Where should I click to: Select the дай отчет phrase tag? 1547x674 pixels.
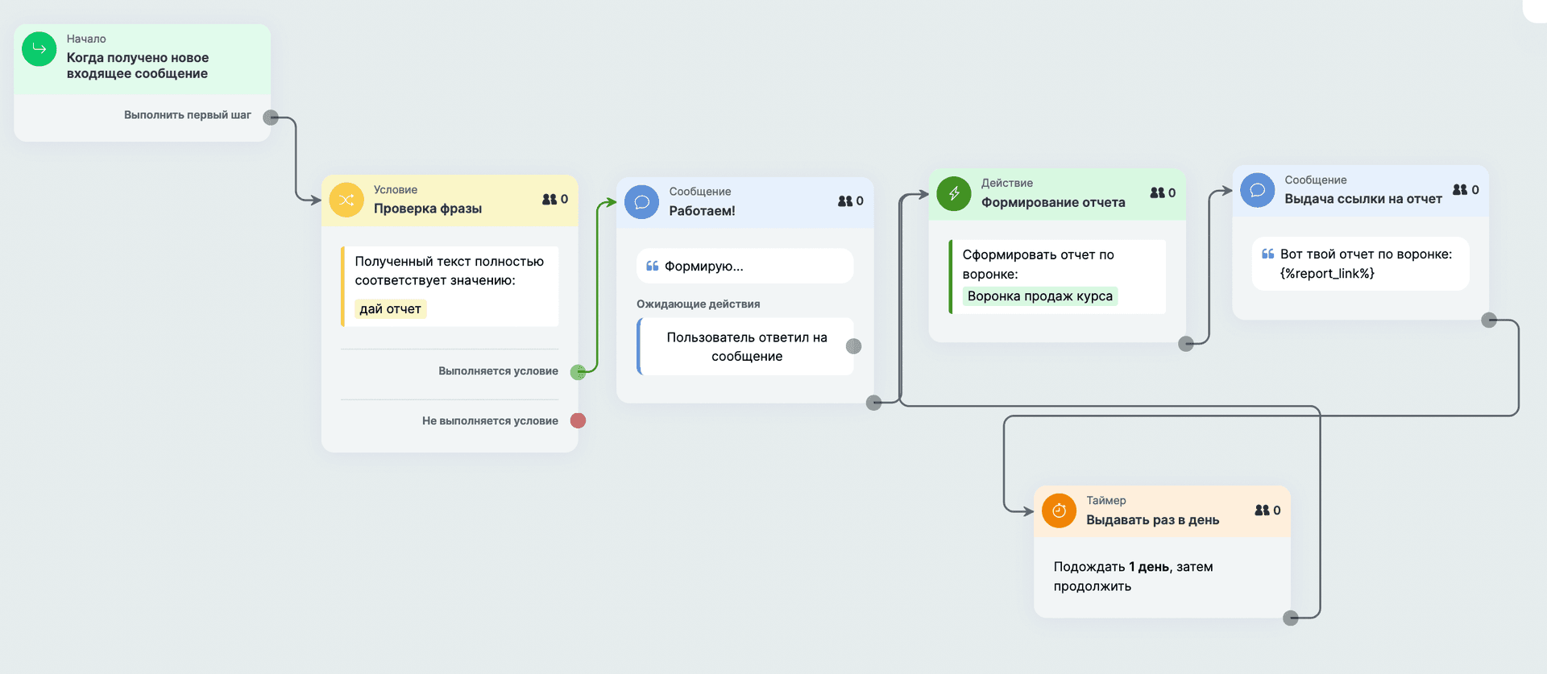click(x=391, y=309)
